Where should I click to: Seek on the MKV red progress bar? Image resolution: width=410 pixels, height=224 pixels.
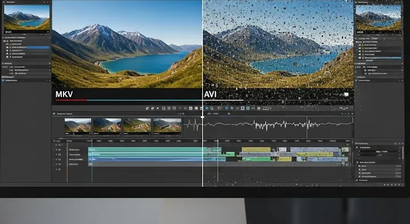(x=71, y=100)
